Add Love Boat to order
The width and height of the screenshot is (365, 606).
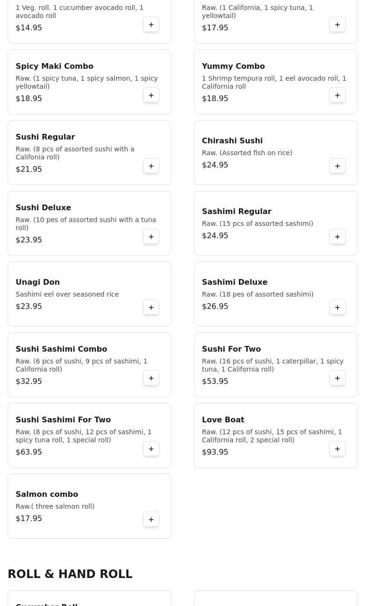click(x=338, y=449)
